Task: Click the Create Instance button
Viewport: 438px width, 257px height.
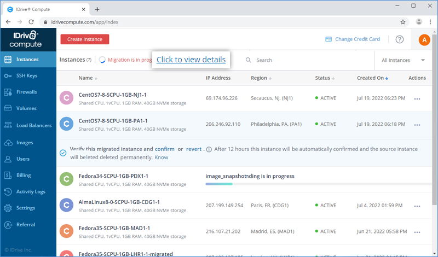Action: pyautogui.click(x=85, y=39)
